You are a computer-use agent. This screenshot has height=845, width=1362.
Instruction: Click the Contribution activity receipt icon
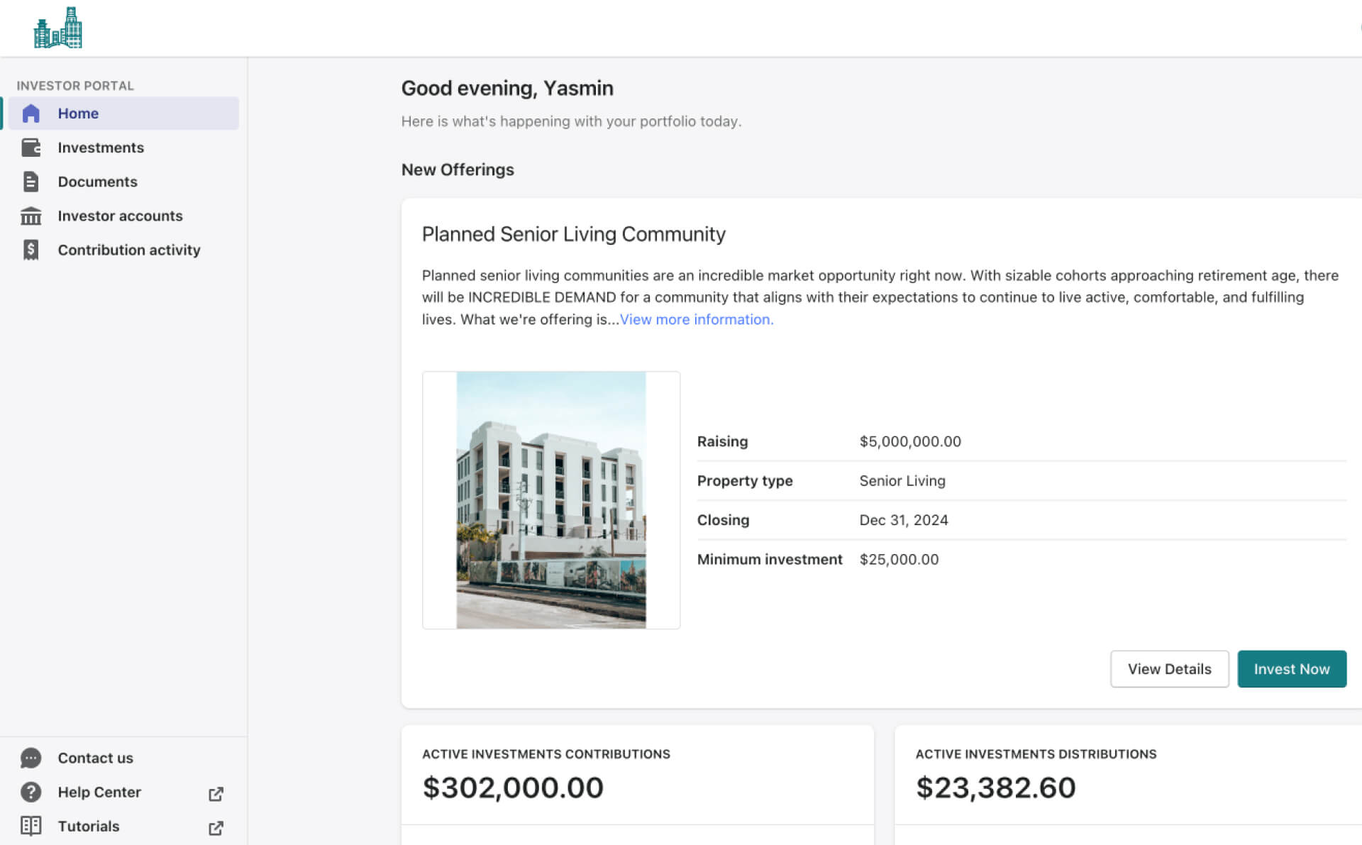pos(31,250)
